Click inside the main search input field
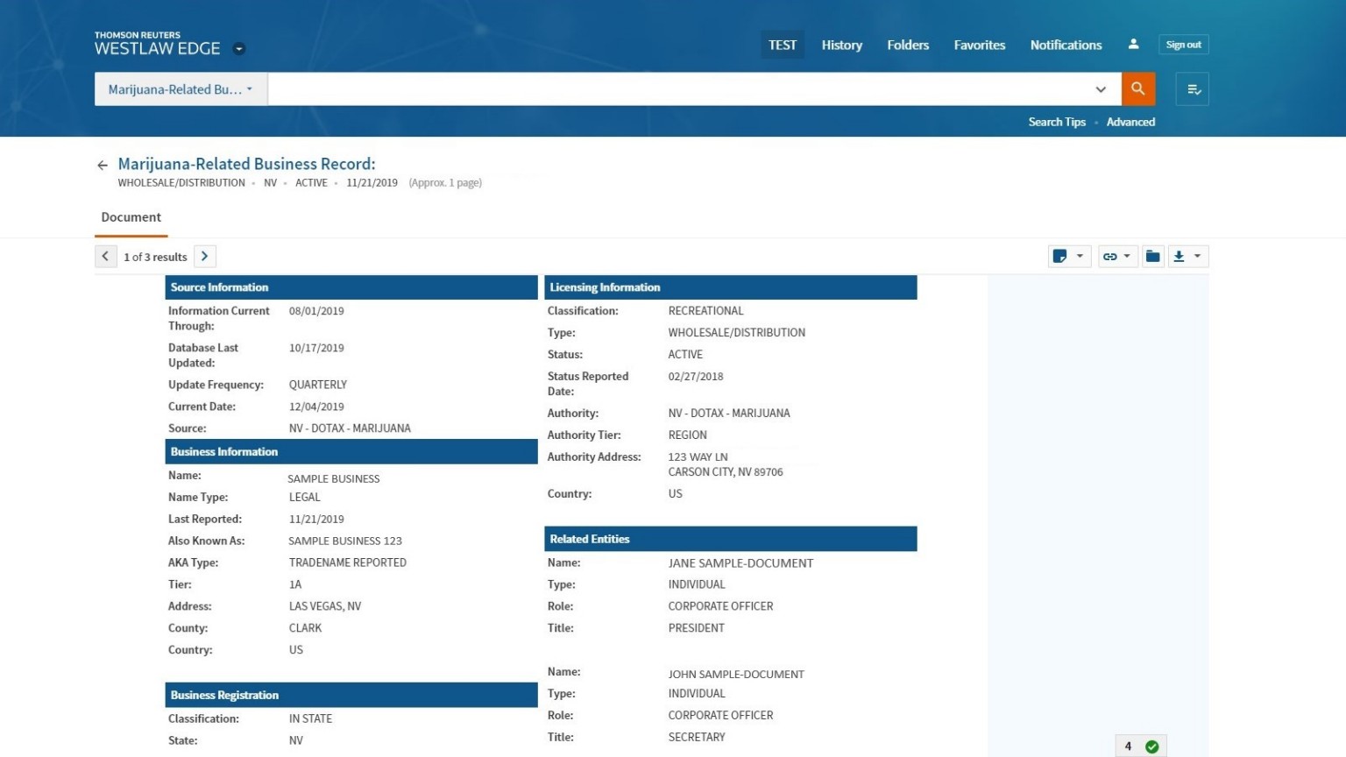The image size is (1346, 757). [675, 88]
